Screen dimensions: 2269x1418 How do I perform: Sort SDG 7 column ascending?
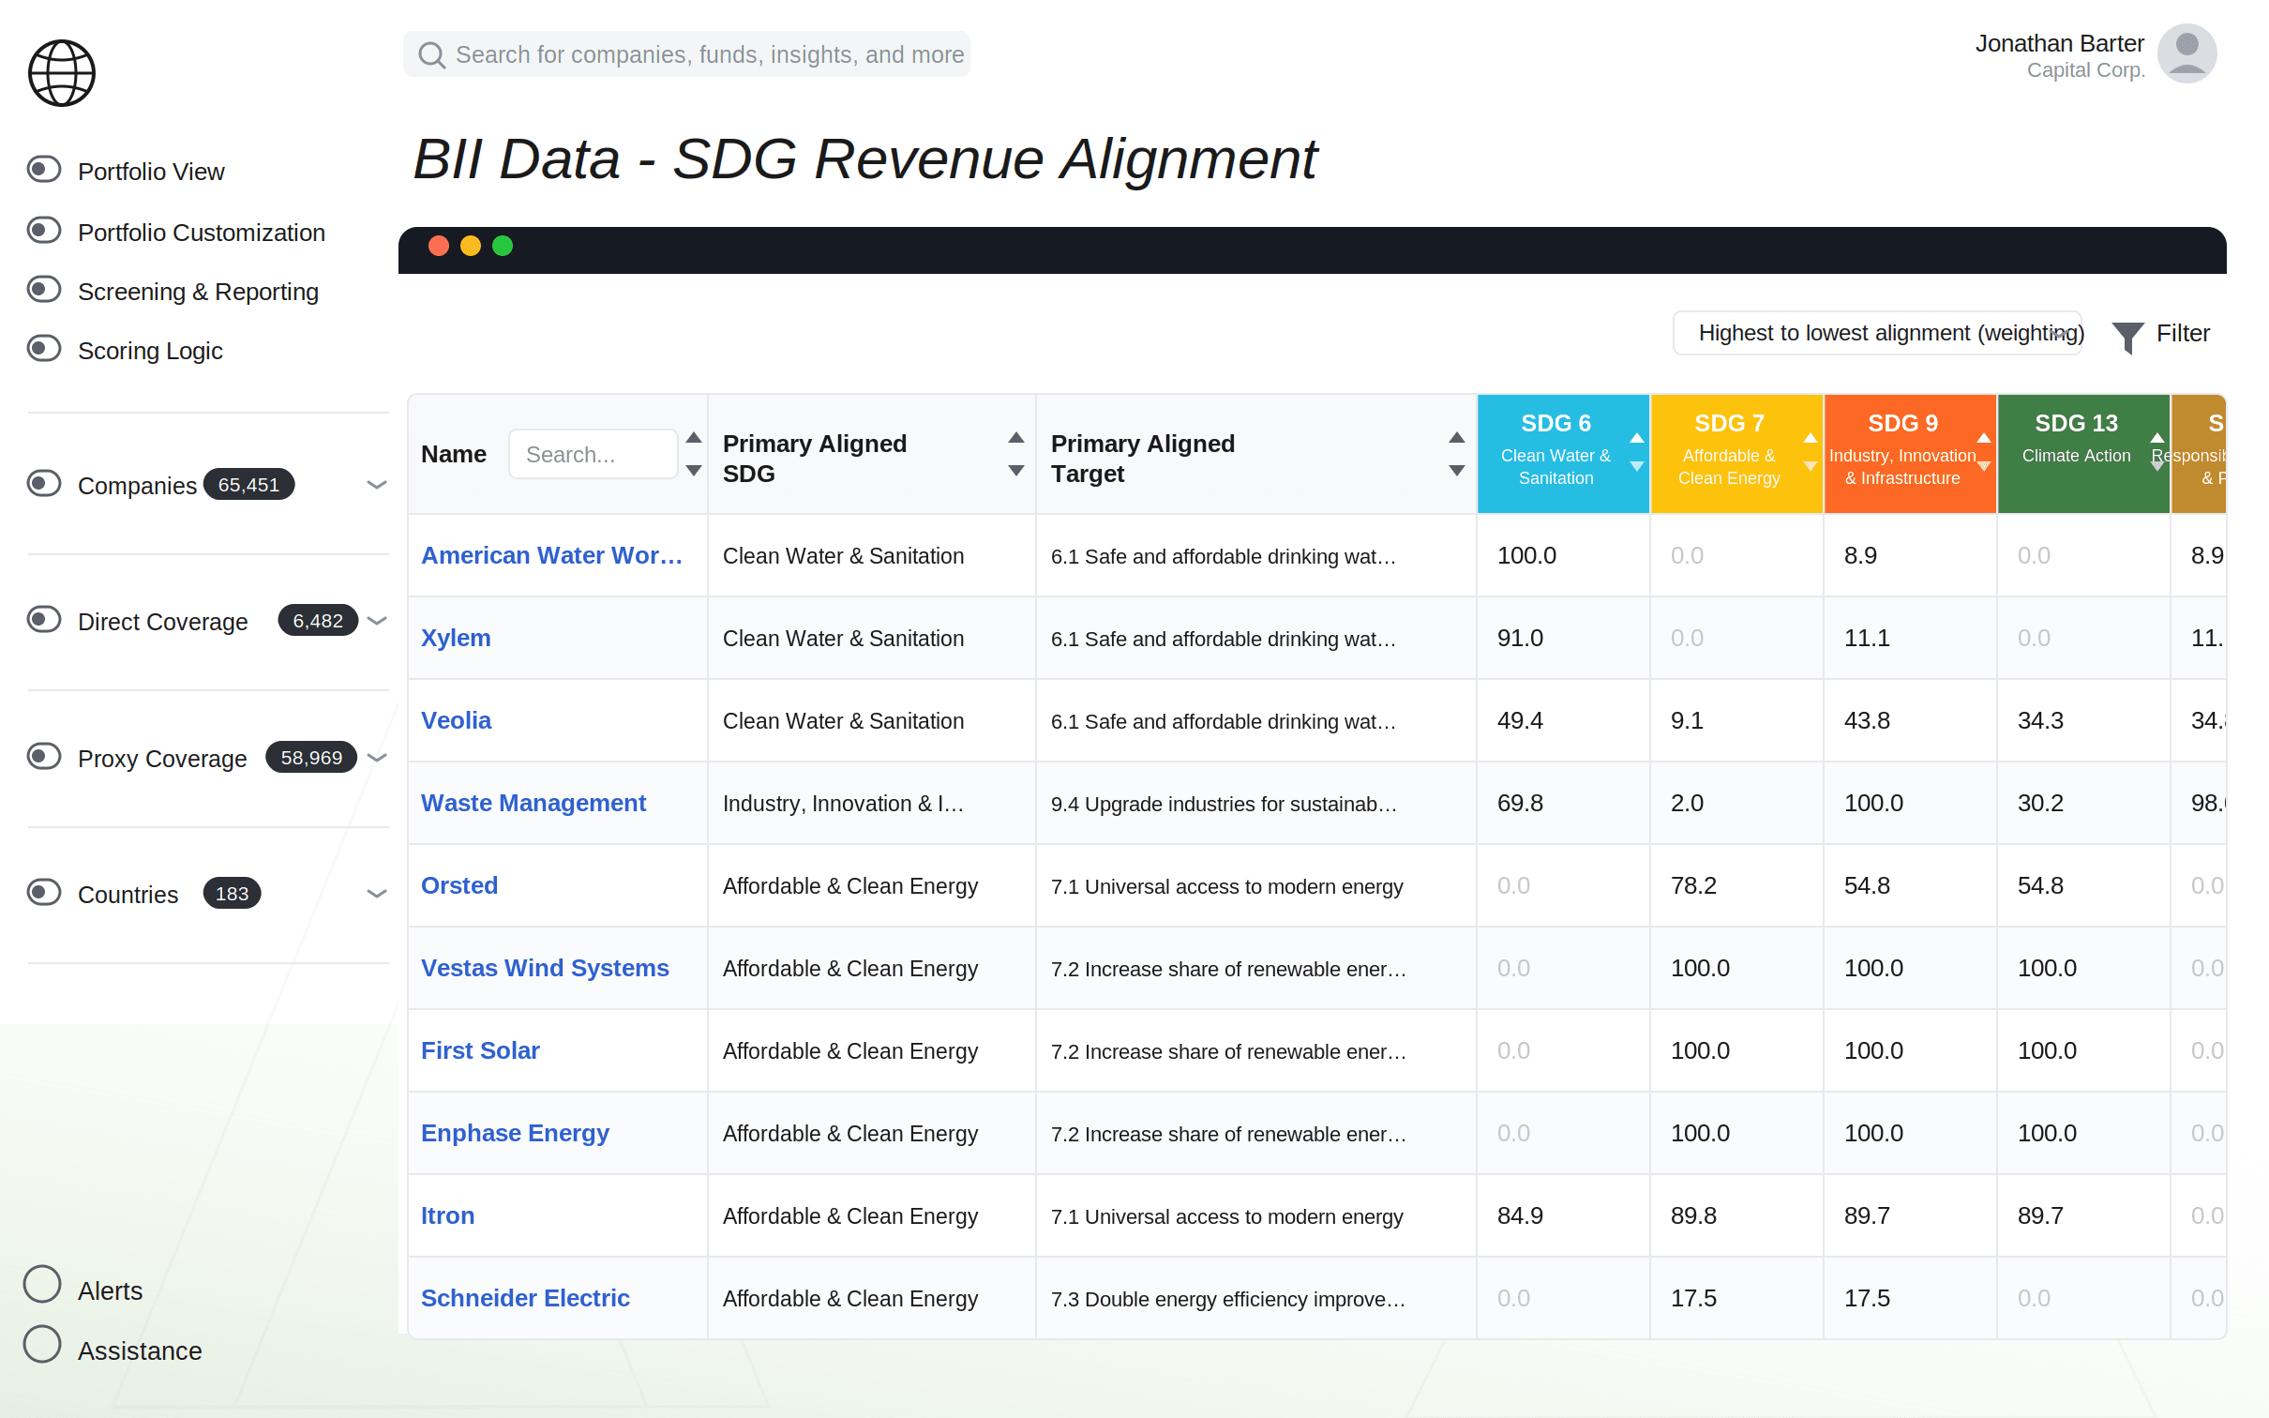[1811, 438]
